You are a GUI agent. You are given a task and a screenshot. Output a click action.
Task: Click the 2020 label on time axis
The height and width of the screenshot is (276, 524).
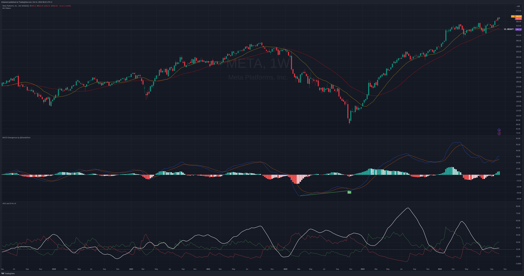click(131, 269)
